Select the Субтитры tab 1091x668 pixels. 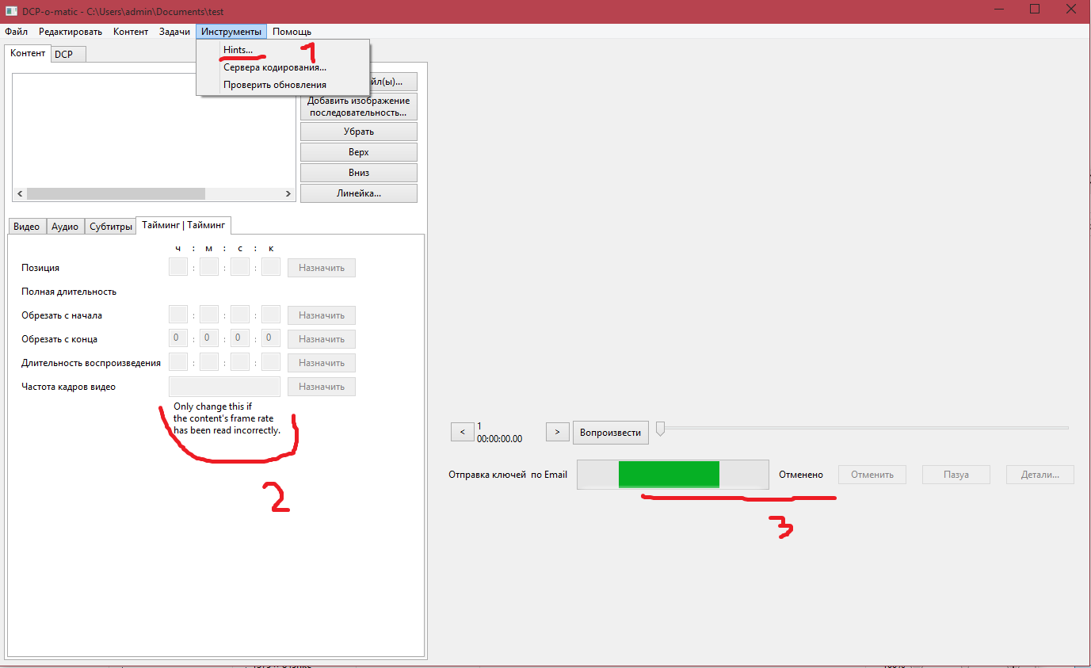point(110,227)
